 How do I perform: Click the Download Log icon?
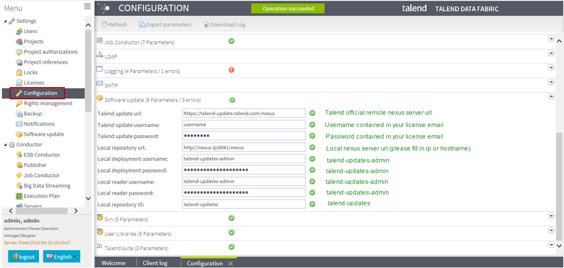207,25
